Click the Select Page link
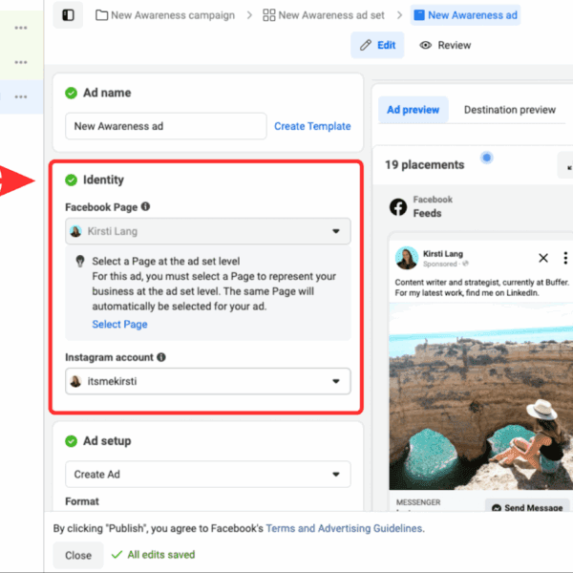The height and width of the screenshot is (573, 573). pos(119,325)
